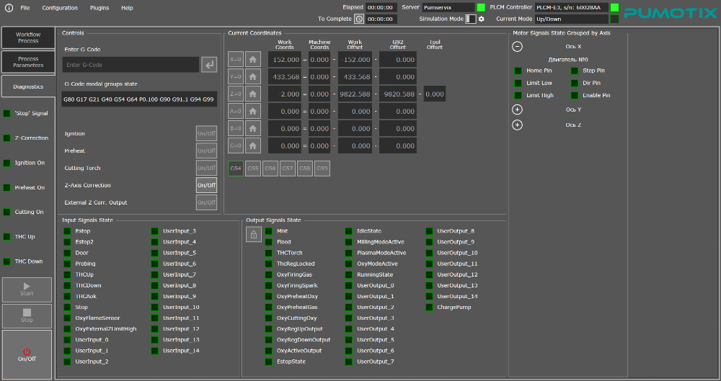Switch to the Process Parameters tab
The height and width of the screenshot is (381, 721).
(28, 61)
